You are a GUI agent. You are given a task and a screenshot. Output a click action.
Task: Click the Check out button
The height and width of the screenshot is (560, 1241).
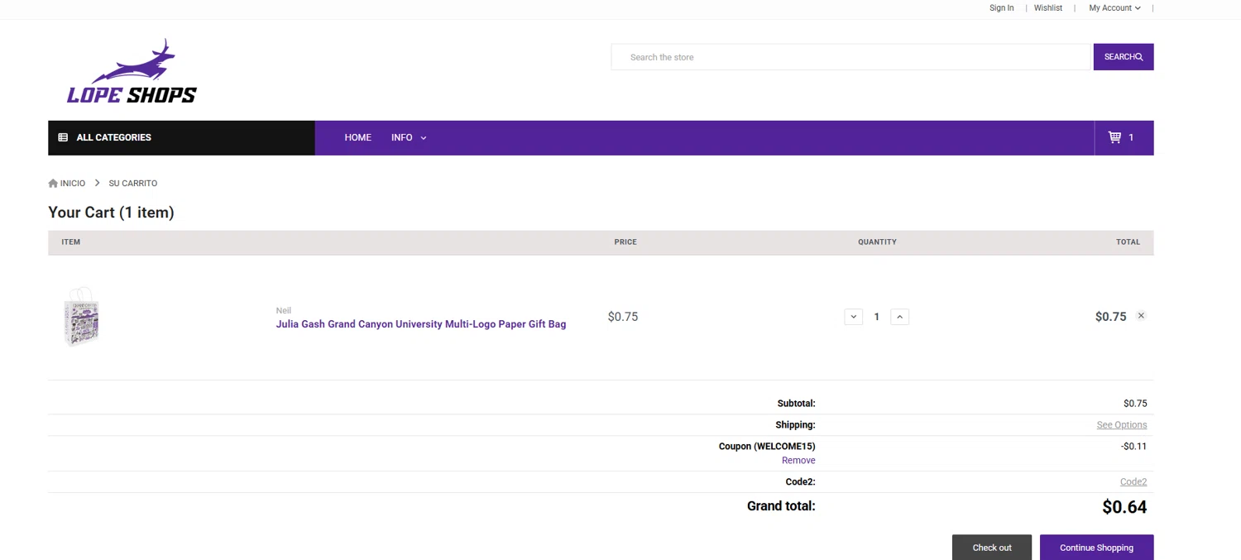click(992, 548)
